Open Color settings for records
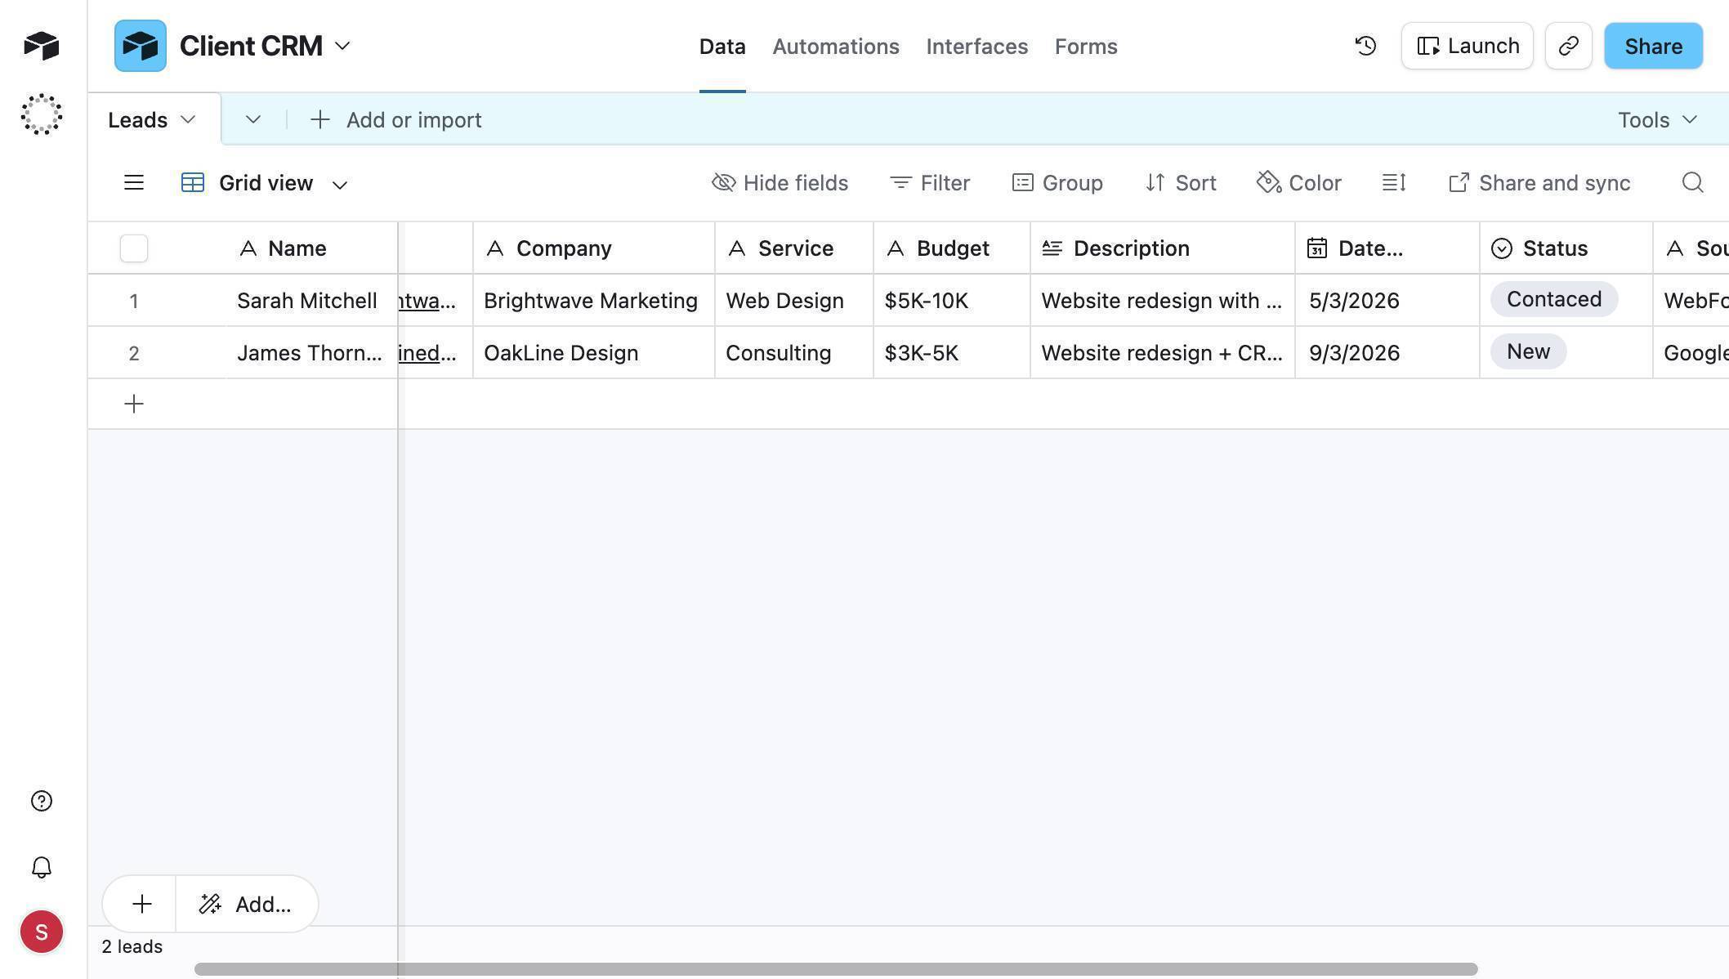 pos(1298,182)
